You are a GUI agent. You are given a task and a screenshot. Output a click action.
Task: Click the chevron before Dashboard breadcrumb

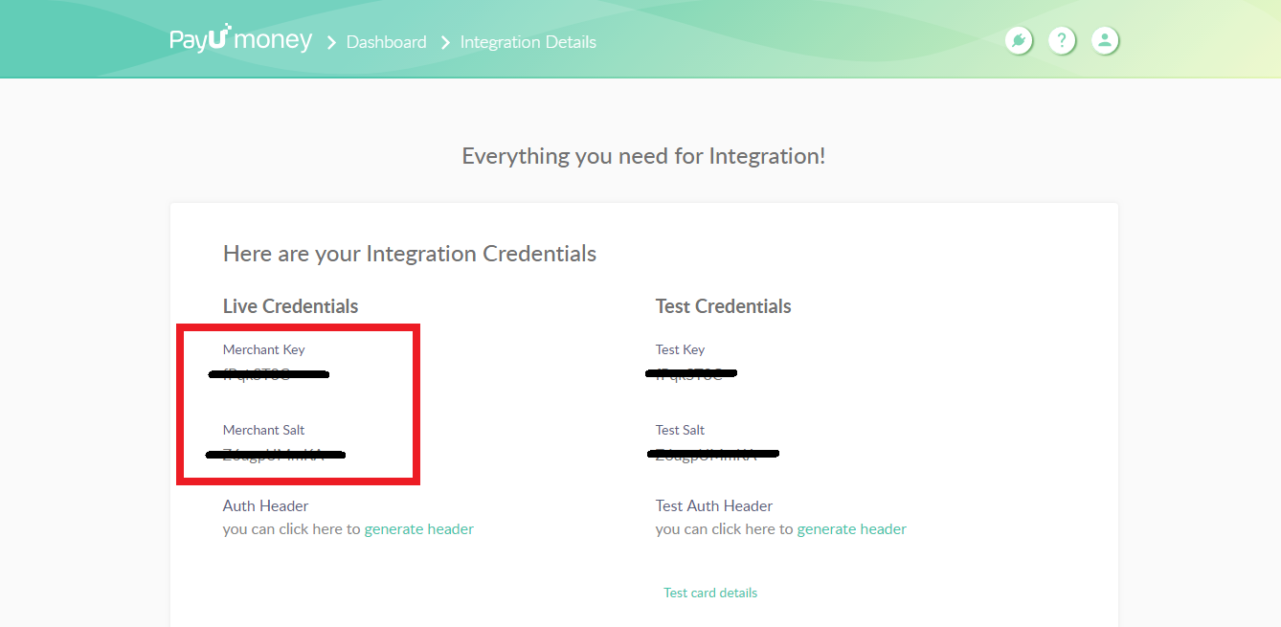pos(331,42)
